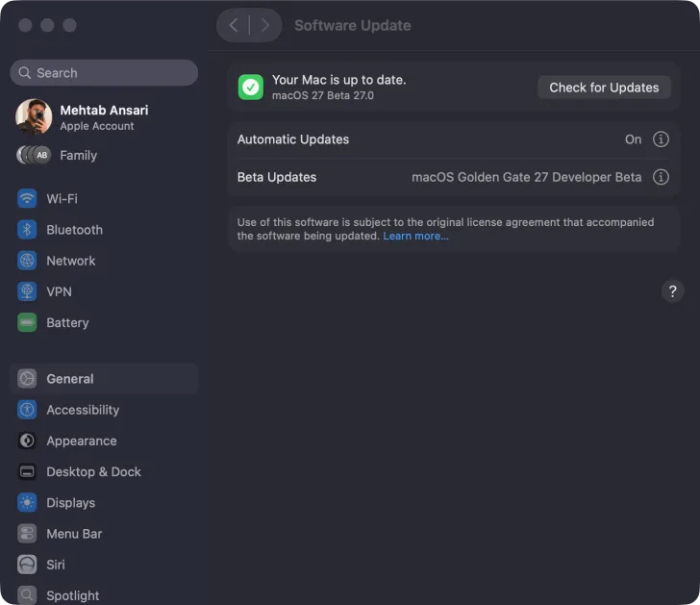This screenshot has width=700, height=605.
Task: Click the Wi-Fi icon in sidebar
Action: pyautogui.click(x=27, y=198)
